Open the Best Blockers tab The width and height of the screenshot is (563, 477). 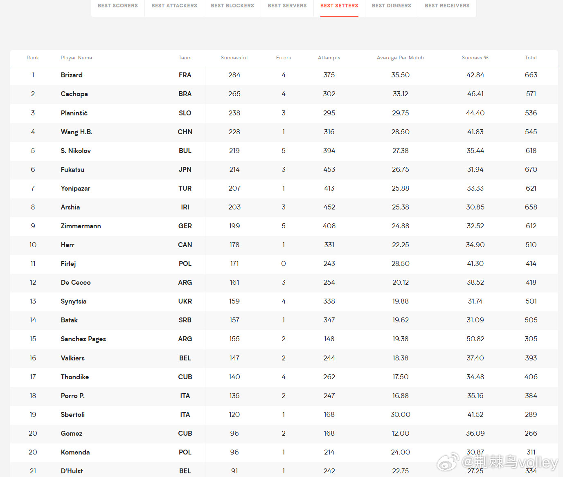[232, 6]
